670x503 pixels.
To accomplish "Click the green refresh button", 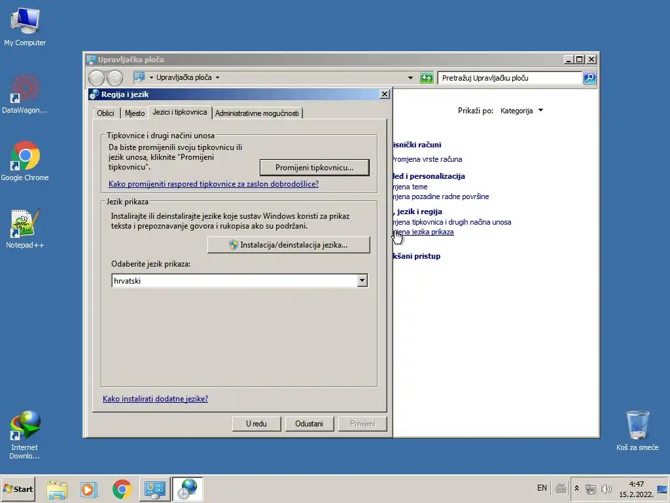I will (x=427, y=78).
